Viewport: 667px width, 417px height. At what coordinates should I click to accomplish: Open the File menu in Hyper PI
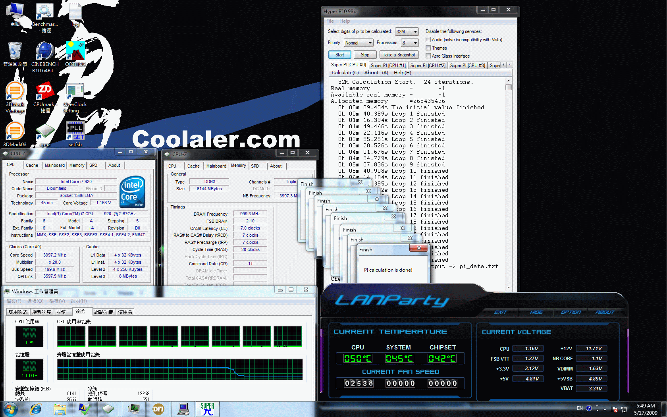click(330, 21)
